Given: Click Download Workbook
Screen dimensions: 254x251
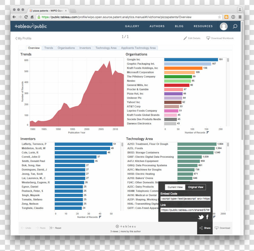Looking at the screenshot, I should (220, 38).
